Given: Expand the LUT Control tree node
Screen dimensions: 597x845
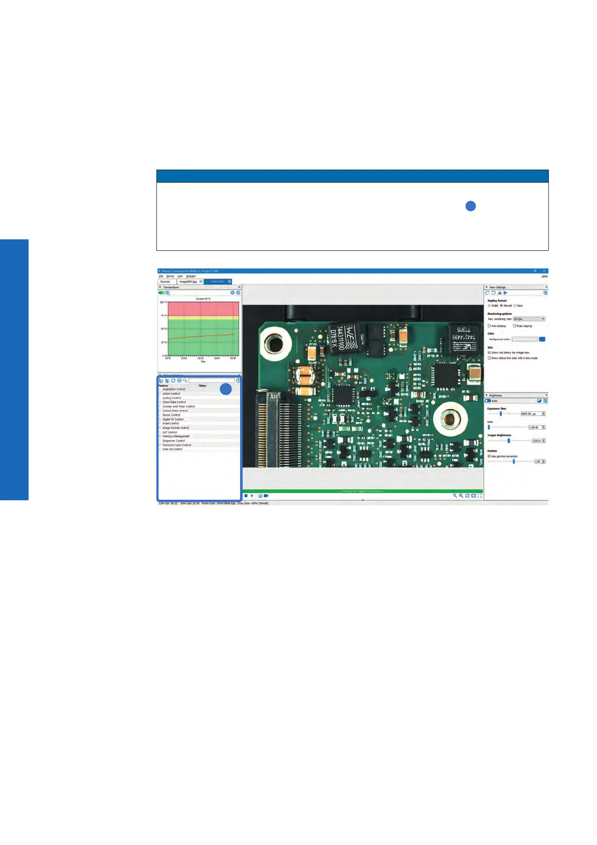Looking at the screenshot, I should coord(160,432).
